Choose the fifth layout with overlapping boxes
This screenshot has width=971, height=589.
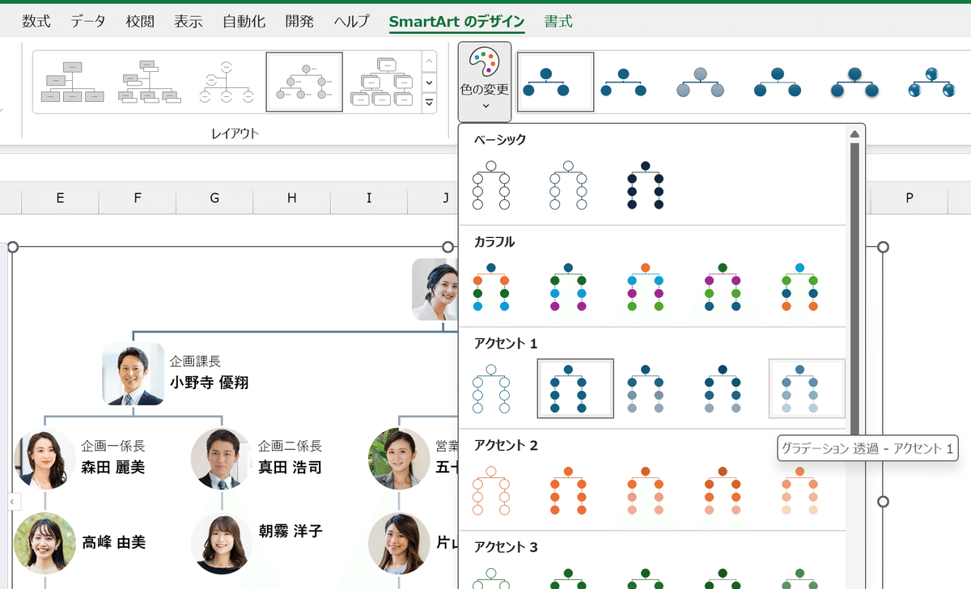coord(380,82)
